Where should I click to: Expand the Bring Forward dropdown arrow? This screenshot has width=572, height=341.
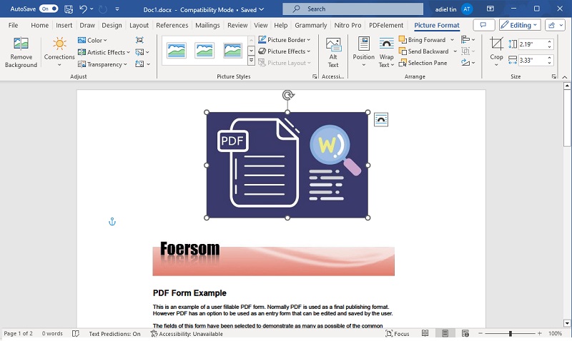click(453, 40)
